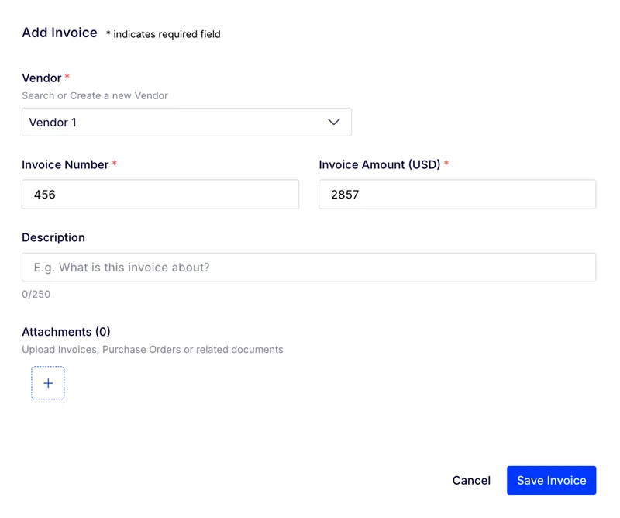Click the 0/250 character counter
Image resolution: width=620 pixels, height=518 pixels.
(x=36, y=294)
